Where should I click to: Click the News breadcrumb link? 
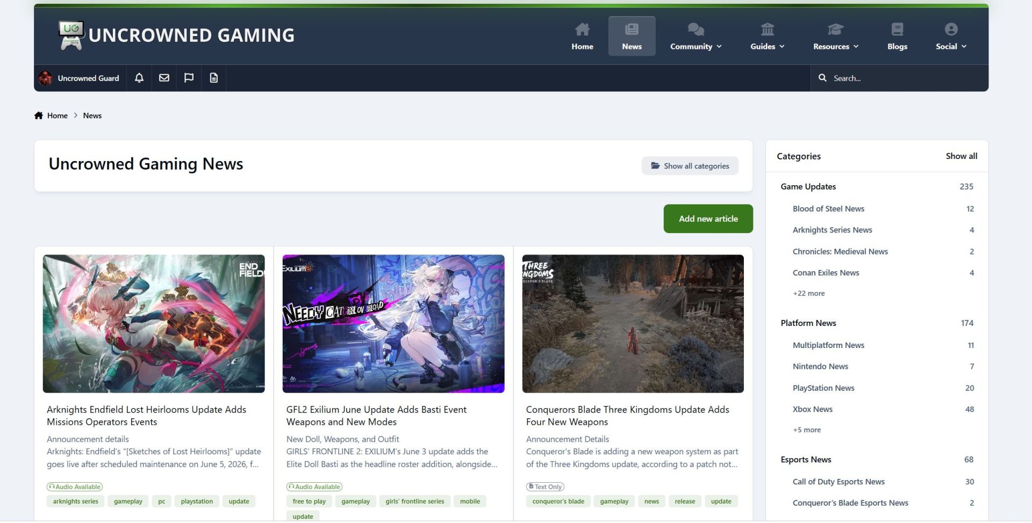coord(92,115)
